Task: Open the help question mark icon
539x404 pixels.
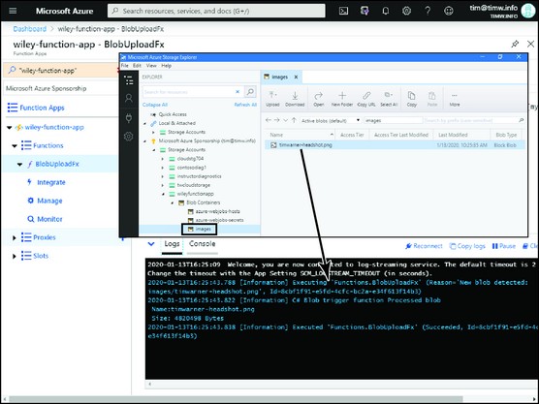Action: point(428,11)
